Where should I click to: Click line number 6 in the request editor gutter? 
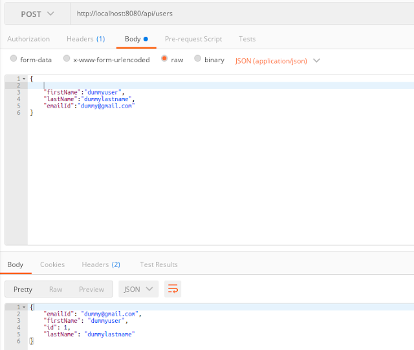tap(19, 113)
